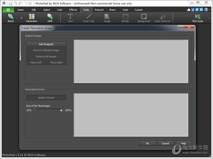This screenshot has height=159, width=213.
Task: Open the Border tool
Action: click(x=125, y=18)
